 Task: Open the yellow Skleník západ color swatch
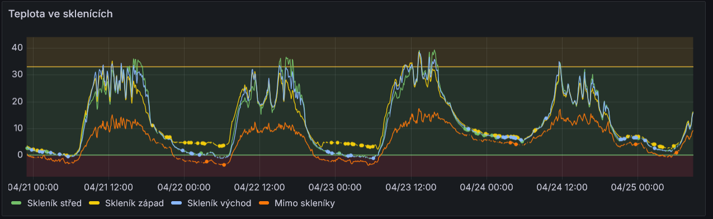pyautogui.click(x=96, y=203)
